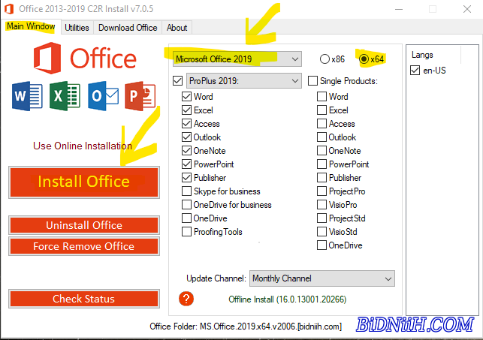Check OneNote under Single Products
483x340 pixels.
(x=322, y=151)
